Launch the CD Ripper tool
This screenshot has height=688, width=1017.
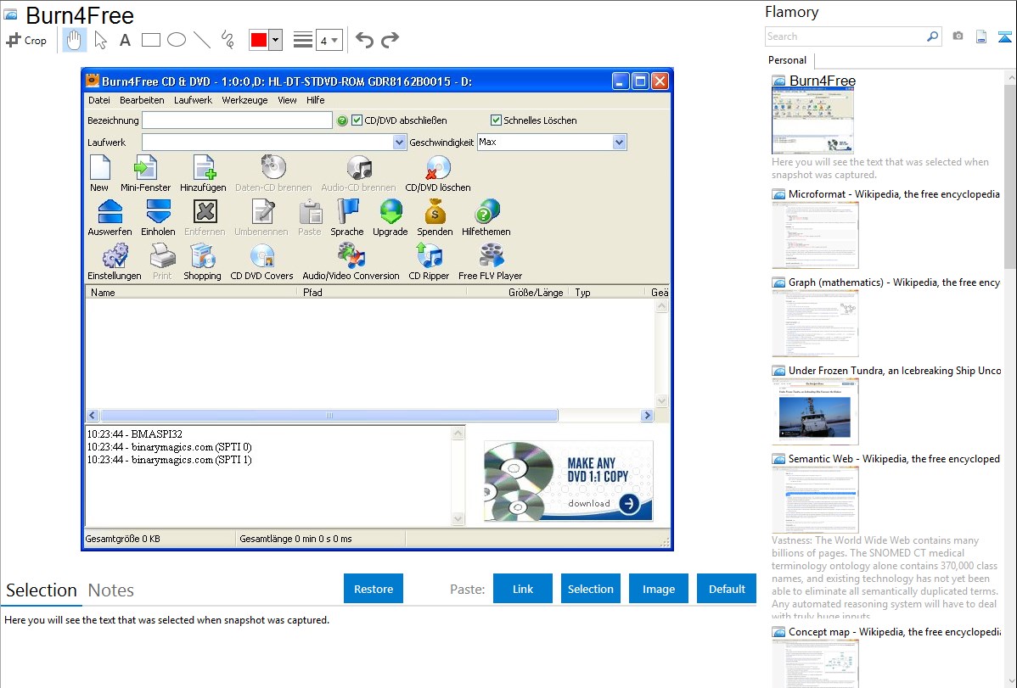[429, 262]
